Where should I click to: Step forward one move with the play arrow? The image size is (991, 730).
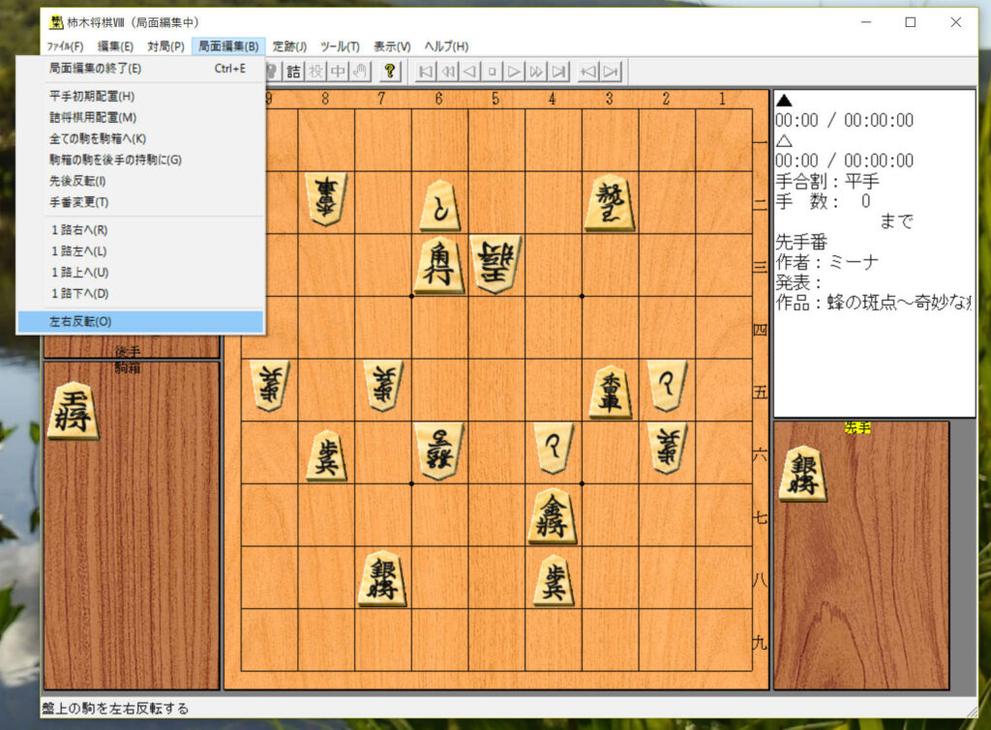(515, 72)
